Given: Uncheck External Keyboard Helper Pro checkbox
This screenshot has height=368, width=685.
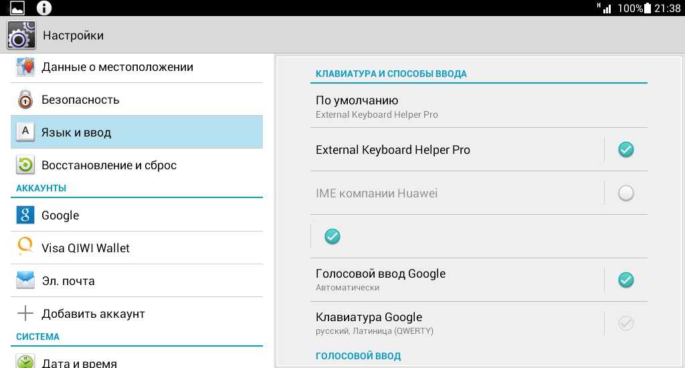Looking at the screenshot, I should pos(625,150).
